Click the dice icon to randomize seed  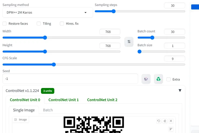pyautogui.click(x=146, y=79)
